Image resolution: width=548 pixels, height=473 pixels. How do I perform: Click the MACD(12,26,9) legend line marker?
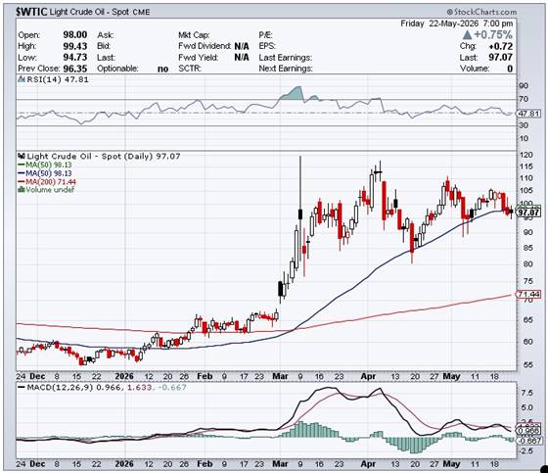tap(22, 388)
